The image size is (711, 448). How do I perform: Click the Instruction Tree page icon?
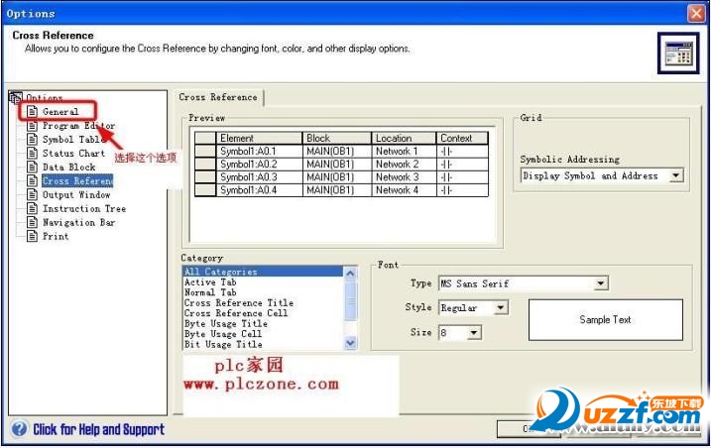[x=32, y=208]
